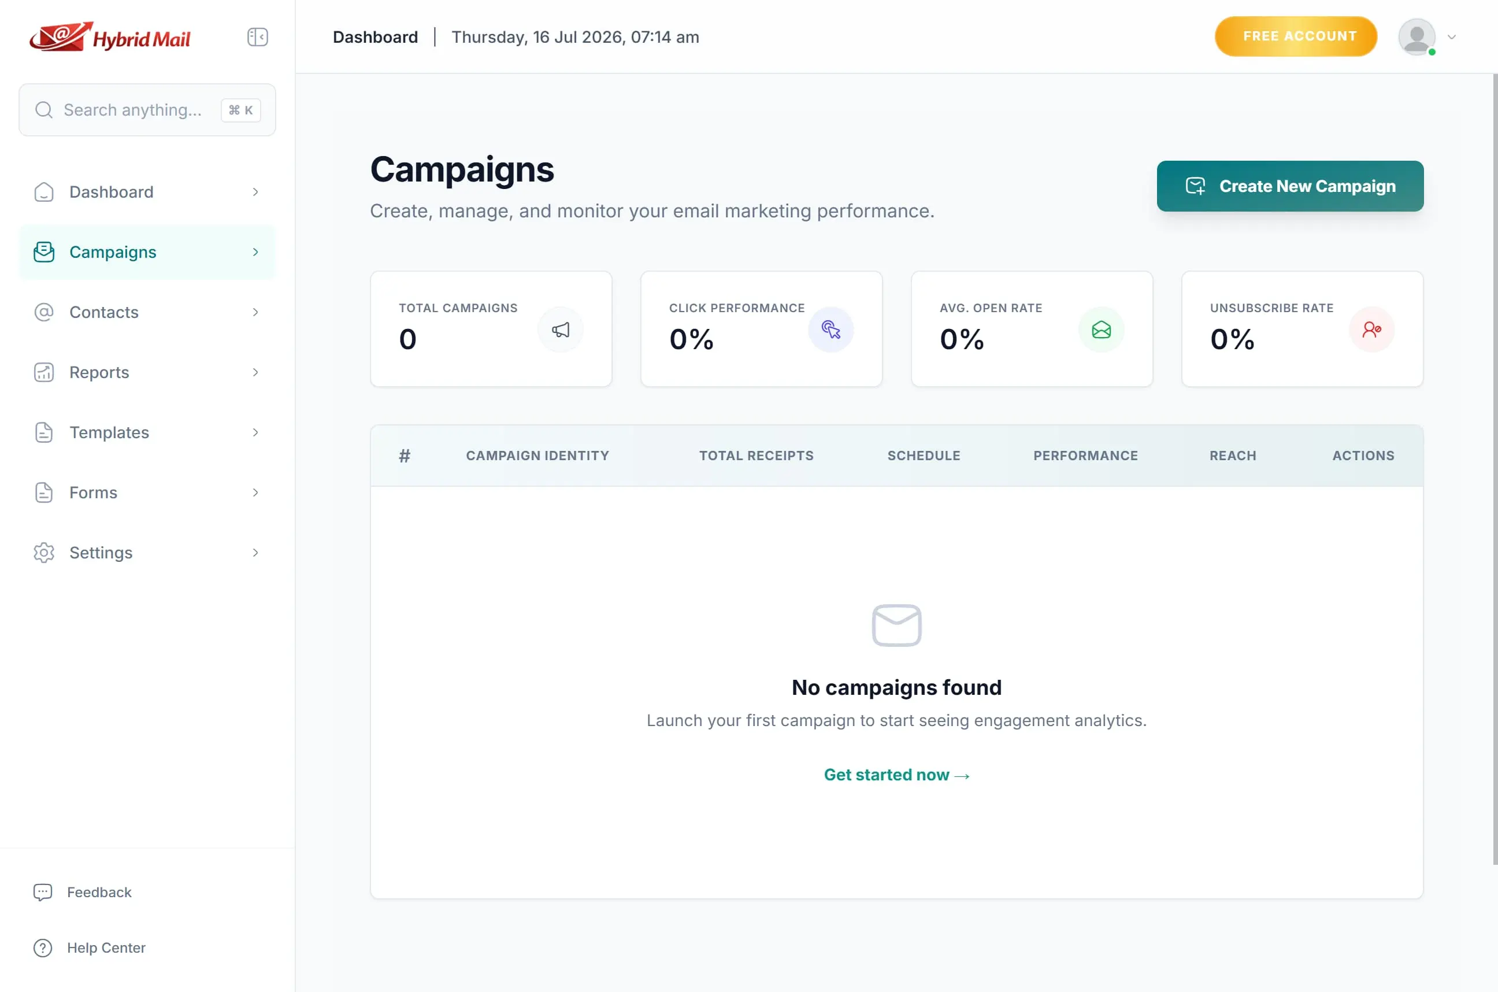Open Dashboard from the sidebar
The image size is (1498, 992).
pos(147,192)
